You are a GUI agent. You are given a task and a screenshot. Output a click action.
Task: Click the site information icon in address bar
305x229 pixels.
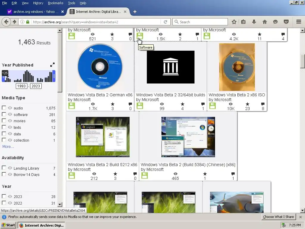tap(22, 22)
